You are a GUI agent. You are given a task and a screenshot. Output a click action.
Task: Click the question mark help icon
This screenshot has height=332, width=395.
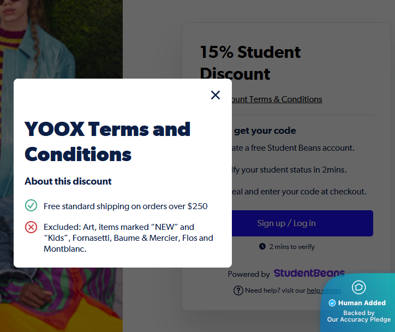point(238,290)
